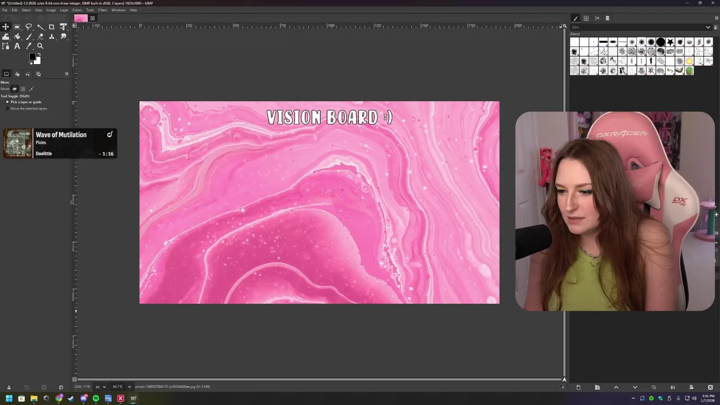Open the Tool Options tab

click(x=6, y=74)
